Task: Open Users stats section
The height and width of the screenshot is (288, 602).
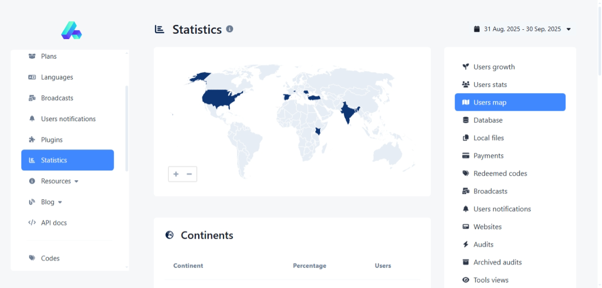Action: [490, 85]
